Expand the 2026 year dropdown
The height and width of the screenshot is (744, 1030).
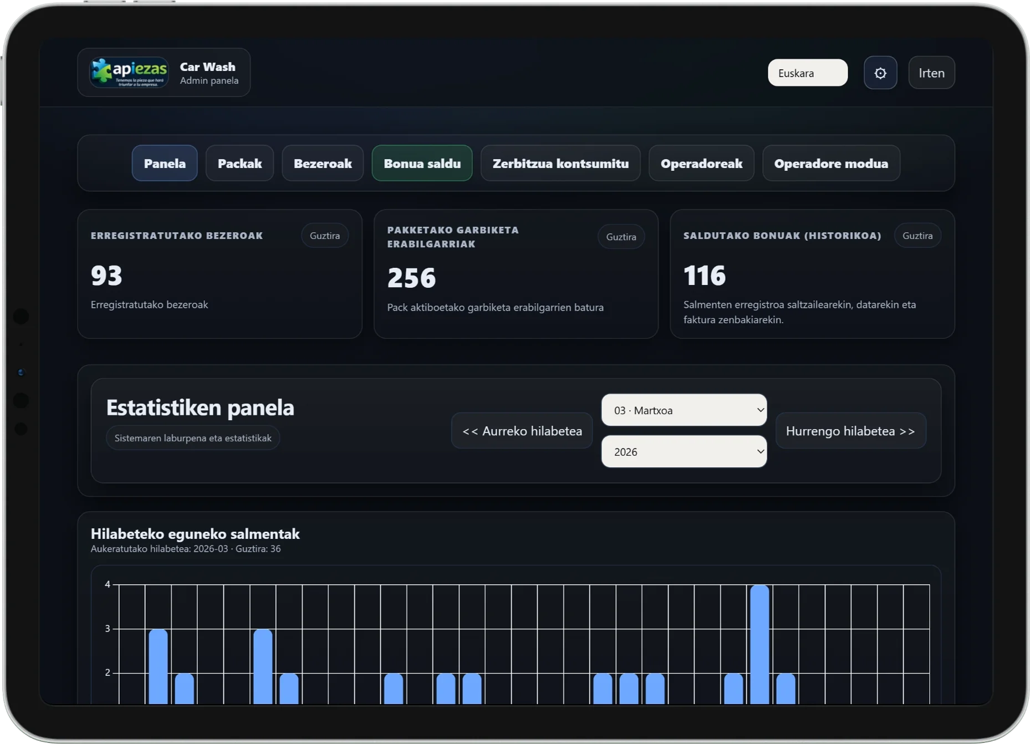tap(684, 452)
